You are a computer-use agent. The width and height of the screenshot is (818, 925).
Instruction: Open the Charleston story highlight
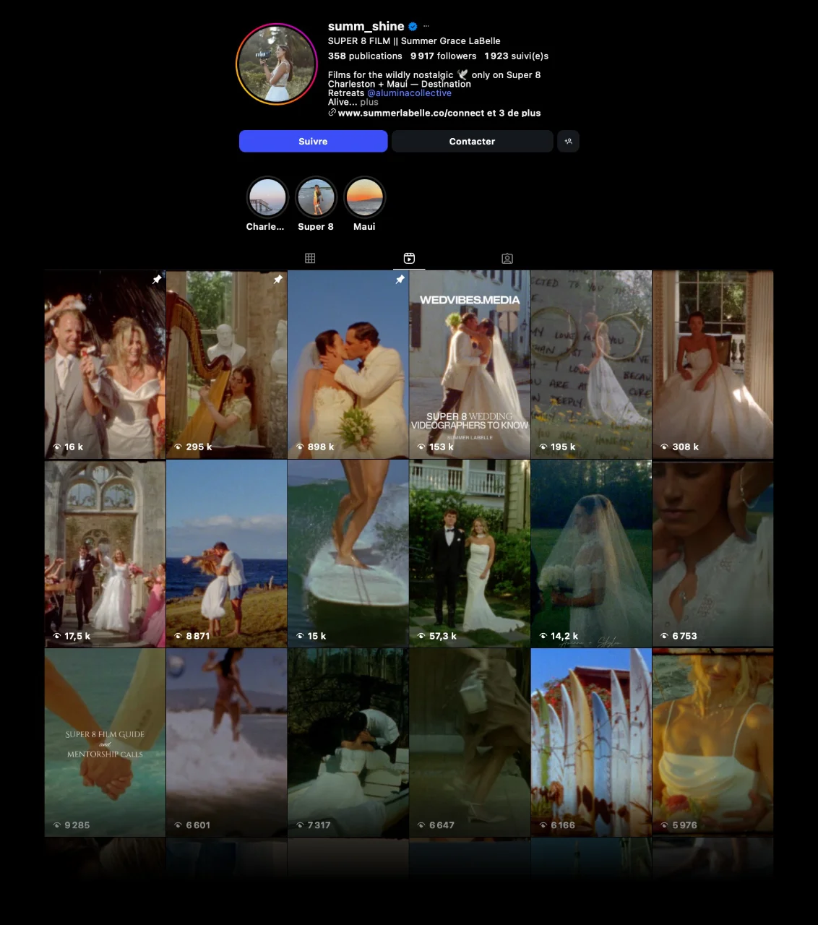267,197
